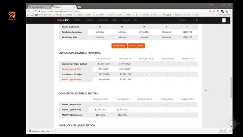Select the $3,995 USD upgrade plan price
This screenshot has width=243, height=137.
(x=125, y=80)
